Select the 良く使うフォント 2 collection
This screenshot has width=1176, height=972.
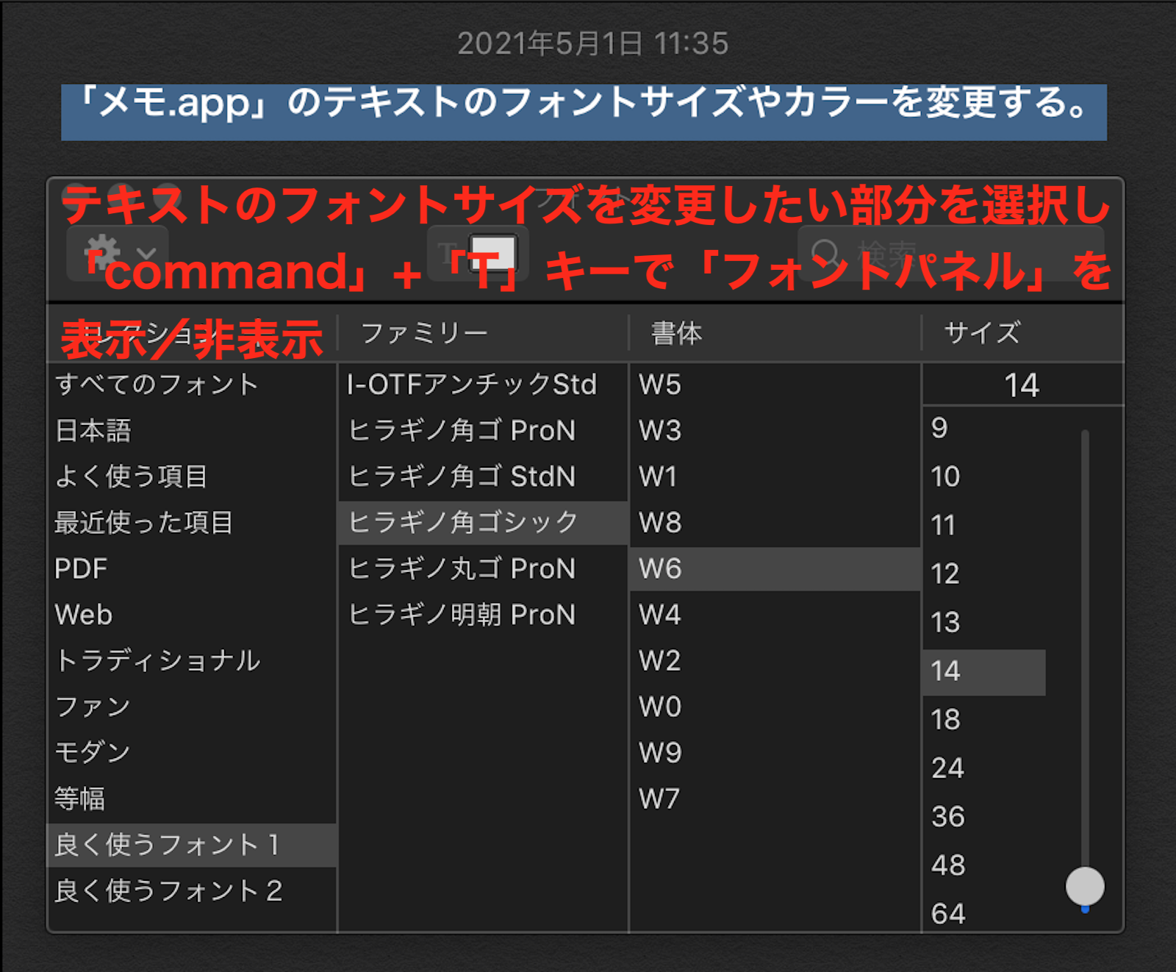(x=192, y=890)
